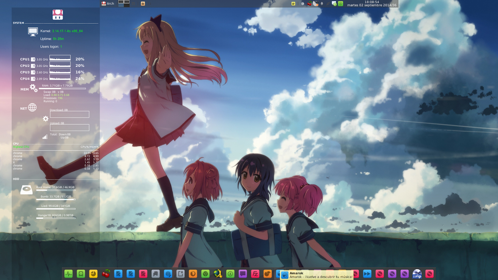
Task: Click the Lied: 99.6GiB / 341GiB text
Action: point(56,206)
